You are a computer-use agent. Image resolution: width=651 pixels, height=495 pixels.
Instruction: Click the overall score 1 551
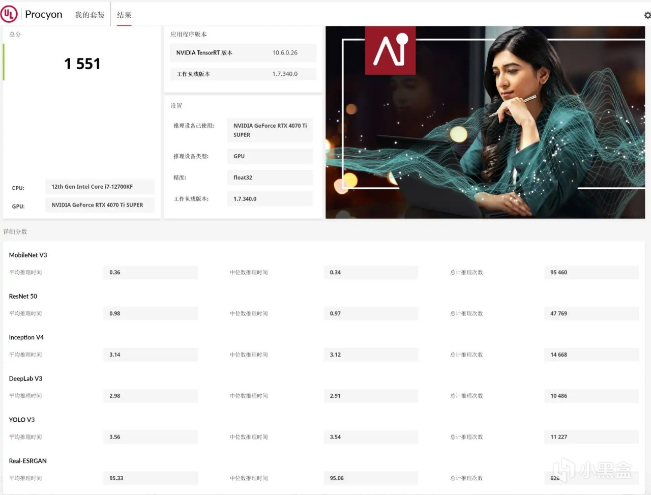(x=82, y=64)
